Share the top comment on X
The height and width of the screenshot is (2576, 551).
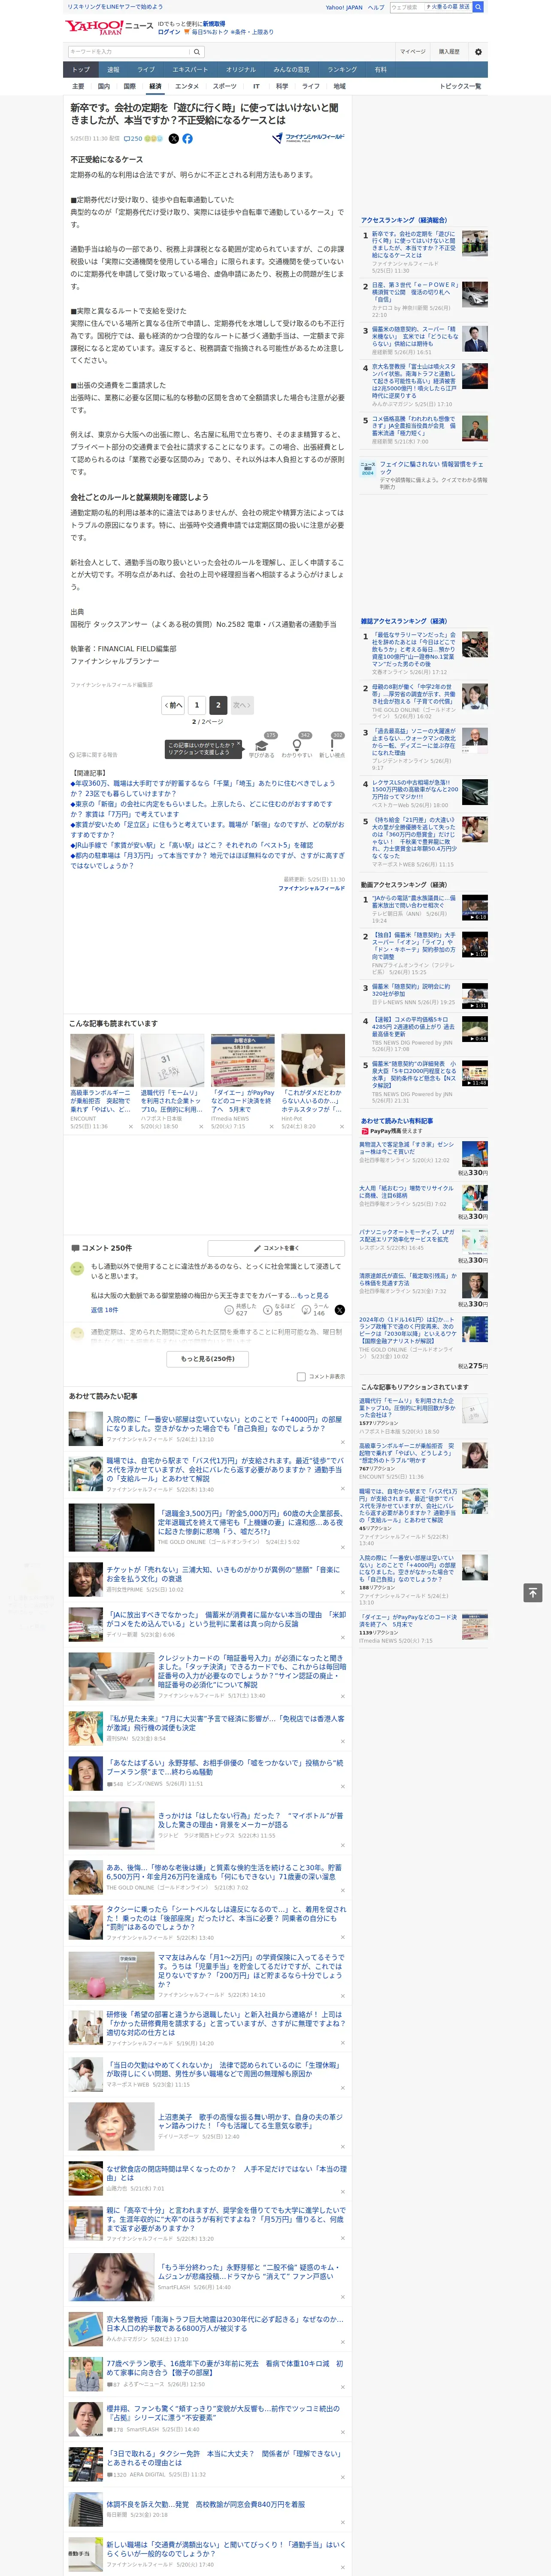(x=340, y=1310)
